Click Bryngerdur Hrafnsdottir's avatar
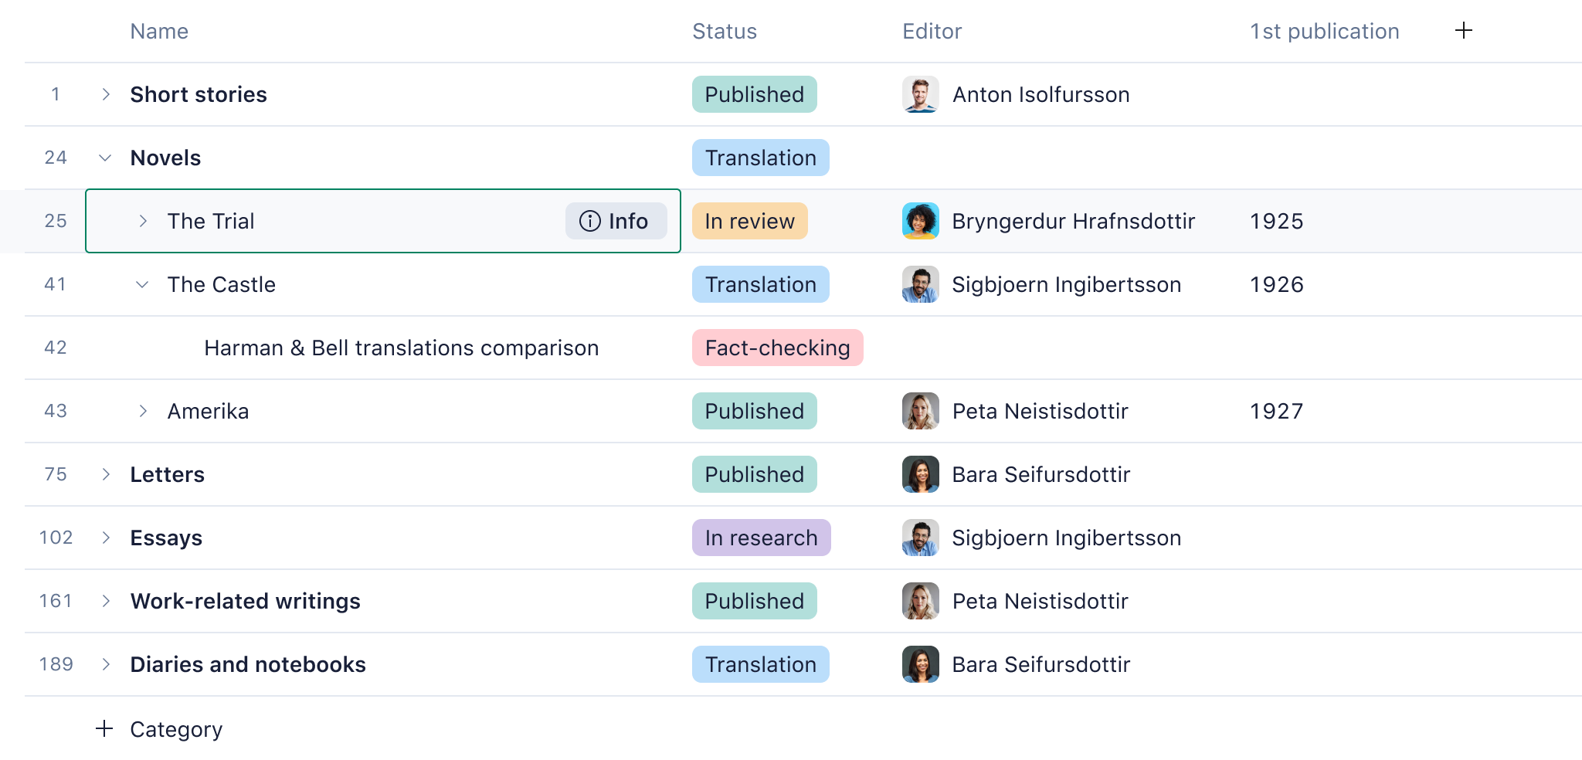This screenshot has height=760, width=1582. pos(920,221)
